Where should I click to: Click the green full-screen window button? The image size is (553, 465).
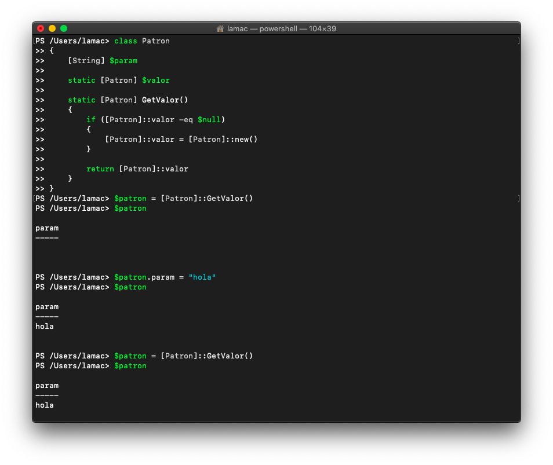64,28
